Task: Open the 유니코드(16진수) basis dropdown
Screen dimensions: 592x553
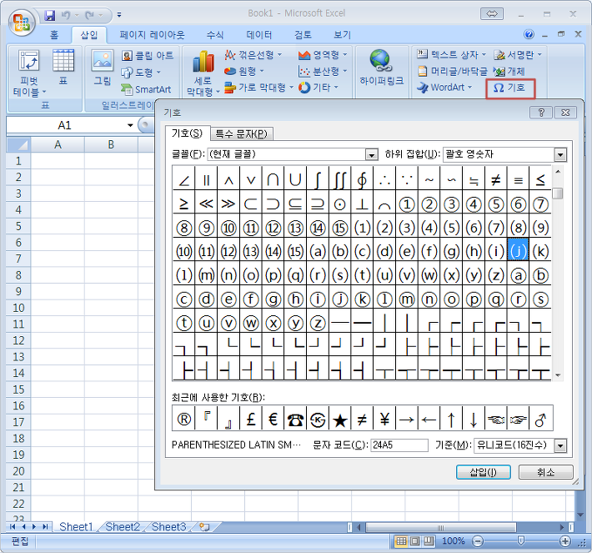Action: tap(560, 445)
